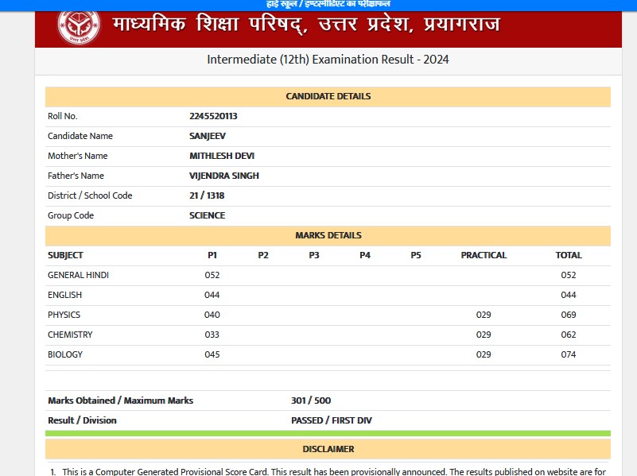This screenshot has width=637, height=476.
Task: Click the P2 column header
Action: tap(263, 255)
